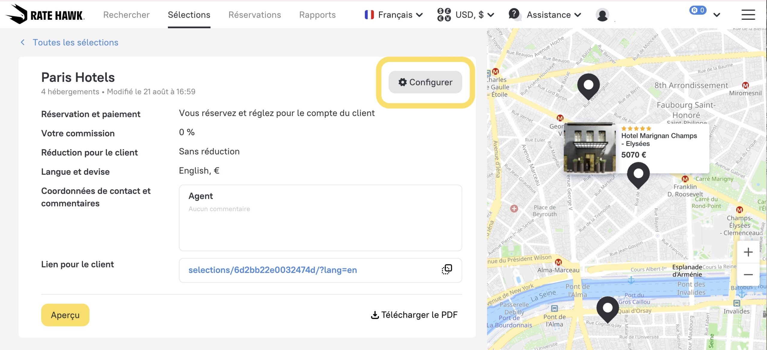
Task: Click the RateHawk logo
Action: click(45, 14)
